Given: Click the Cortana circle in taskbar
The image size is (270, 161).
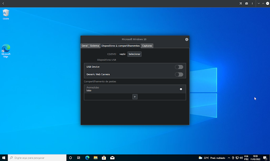Looking at the screenshot, I should tap(70, 158).
